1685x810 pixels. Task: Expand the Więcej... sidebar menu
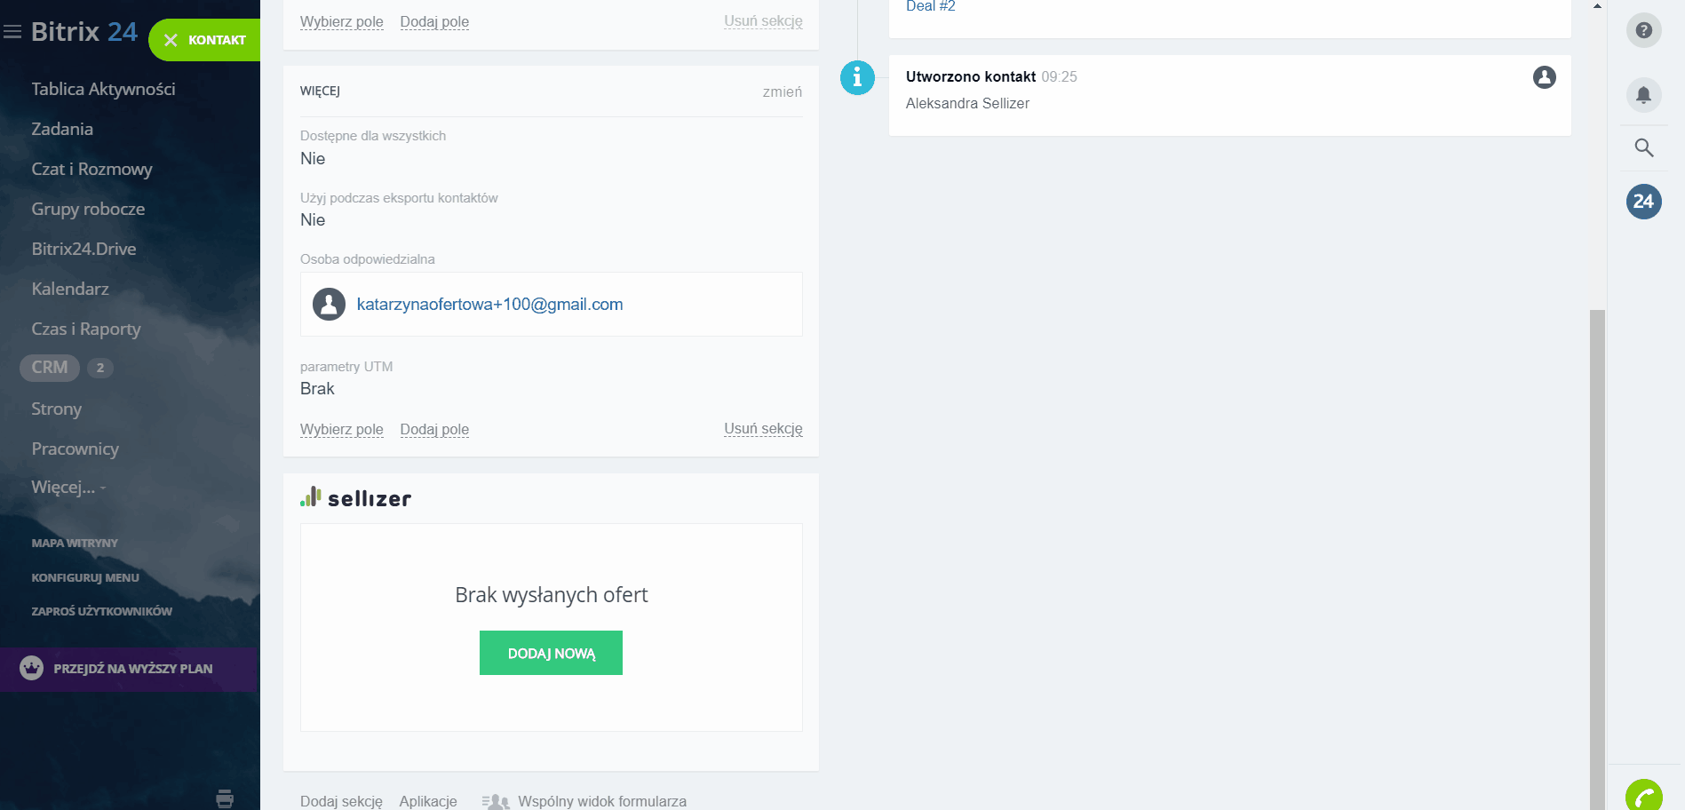pyautogui.click(x=68, y=488)
